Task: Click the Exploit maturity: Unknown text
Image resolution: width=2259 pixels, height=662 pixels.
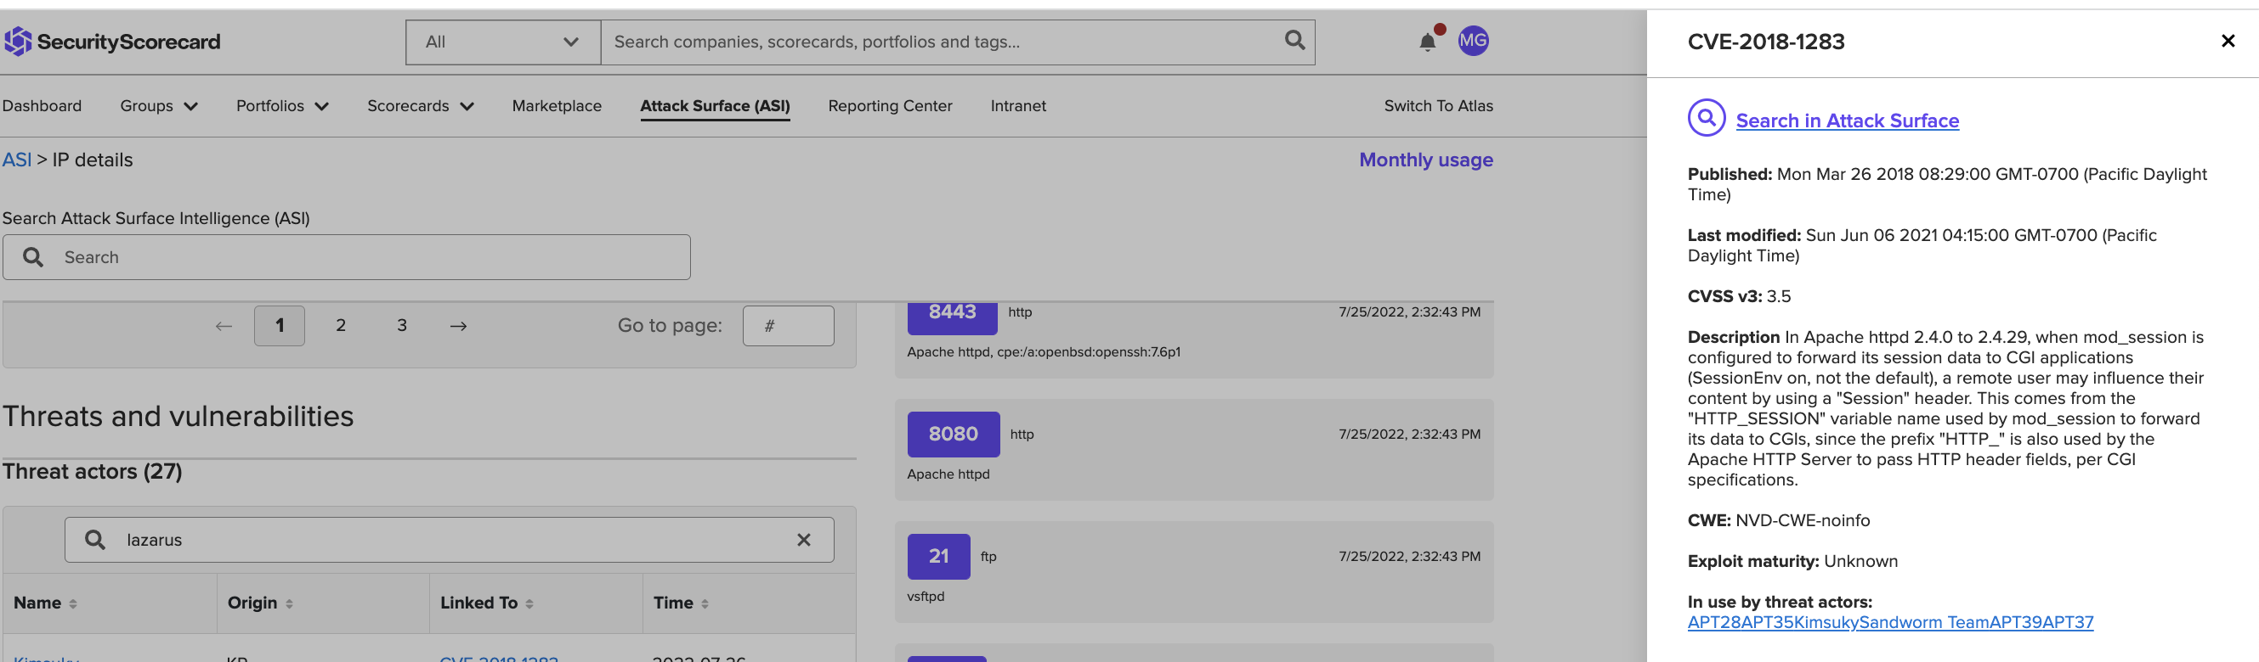Action: (x=1792, y=561)
